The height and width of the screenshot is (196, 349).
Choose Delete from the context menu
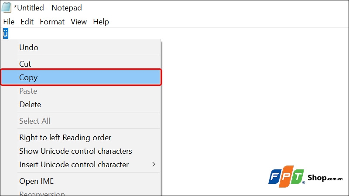30,105
